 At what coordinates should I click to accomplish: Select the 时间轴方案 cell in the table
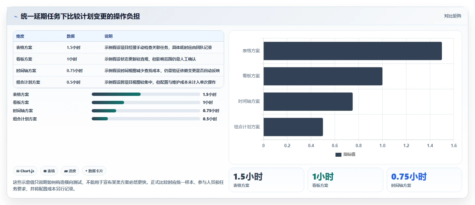pos(26,71)
